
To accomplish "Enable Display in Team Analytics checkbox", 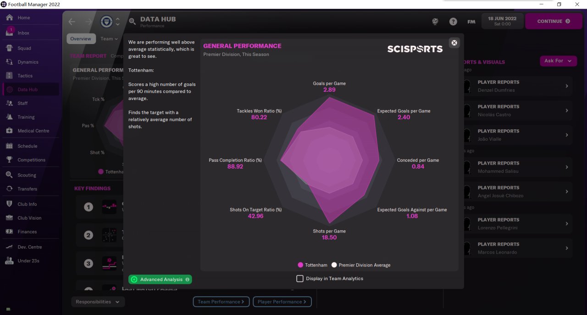I will 300,278.
